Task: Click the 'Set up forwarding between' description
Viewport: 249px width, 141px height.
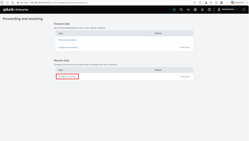Action: 80,28
